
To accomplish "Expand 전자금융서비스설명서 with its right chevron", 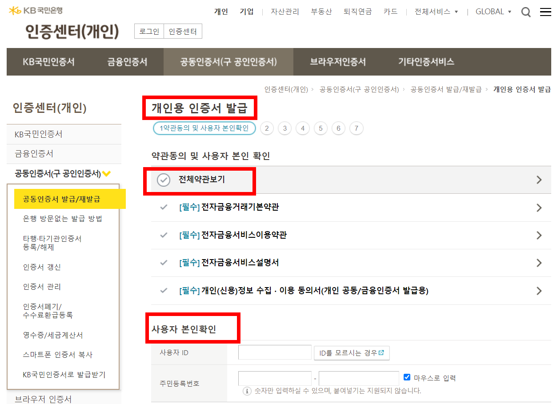I will [x=539, y=263].
